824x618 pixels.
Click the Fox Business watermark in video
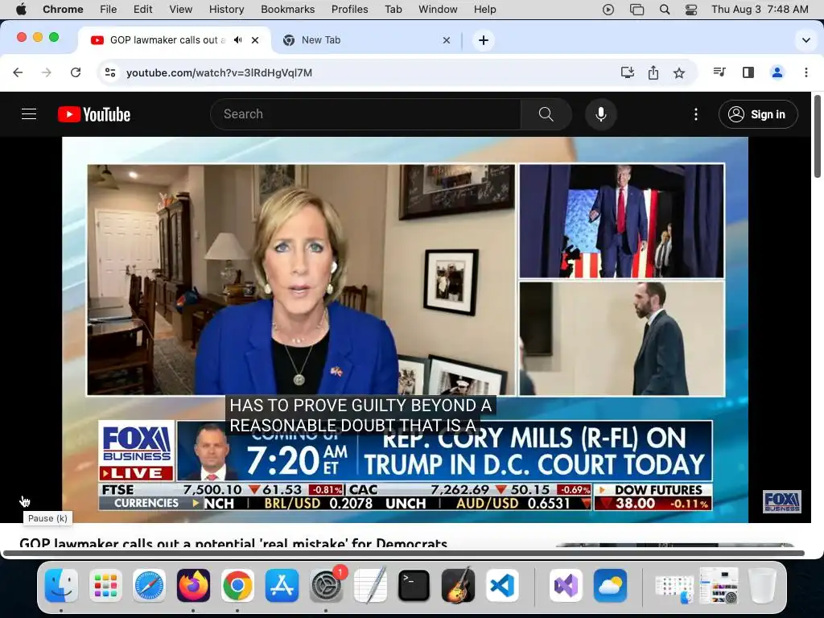781,501
